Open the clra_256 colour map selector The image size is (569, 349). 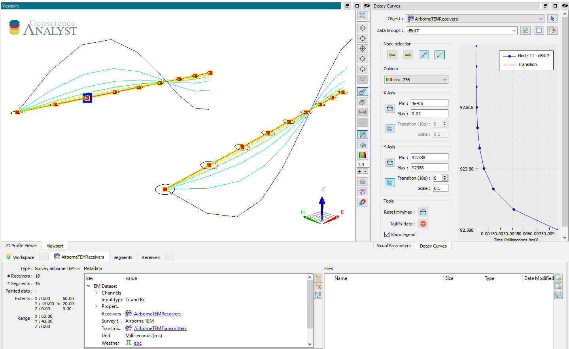[416, 79]
